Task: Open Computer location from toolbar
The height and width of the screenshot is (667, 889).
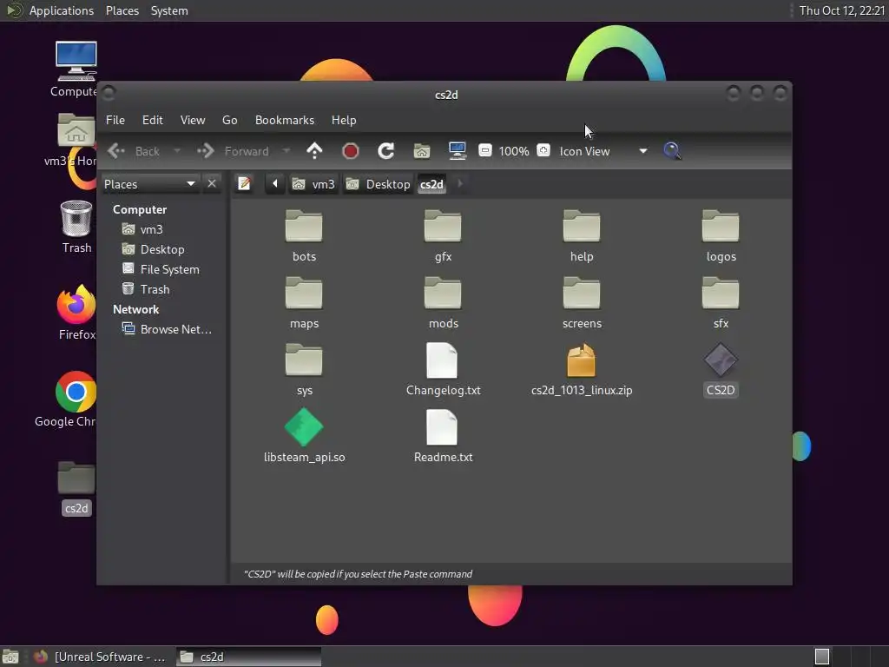Action: [x=457, y=151]
